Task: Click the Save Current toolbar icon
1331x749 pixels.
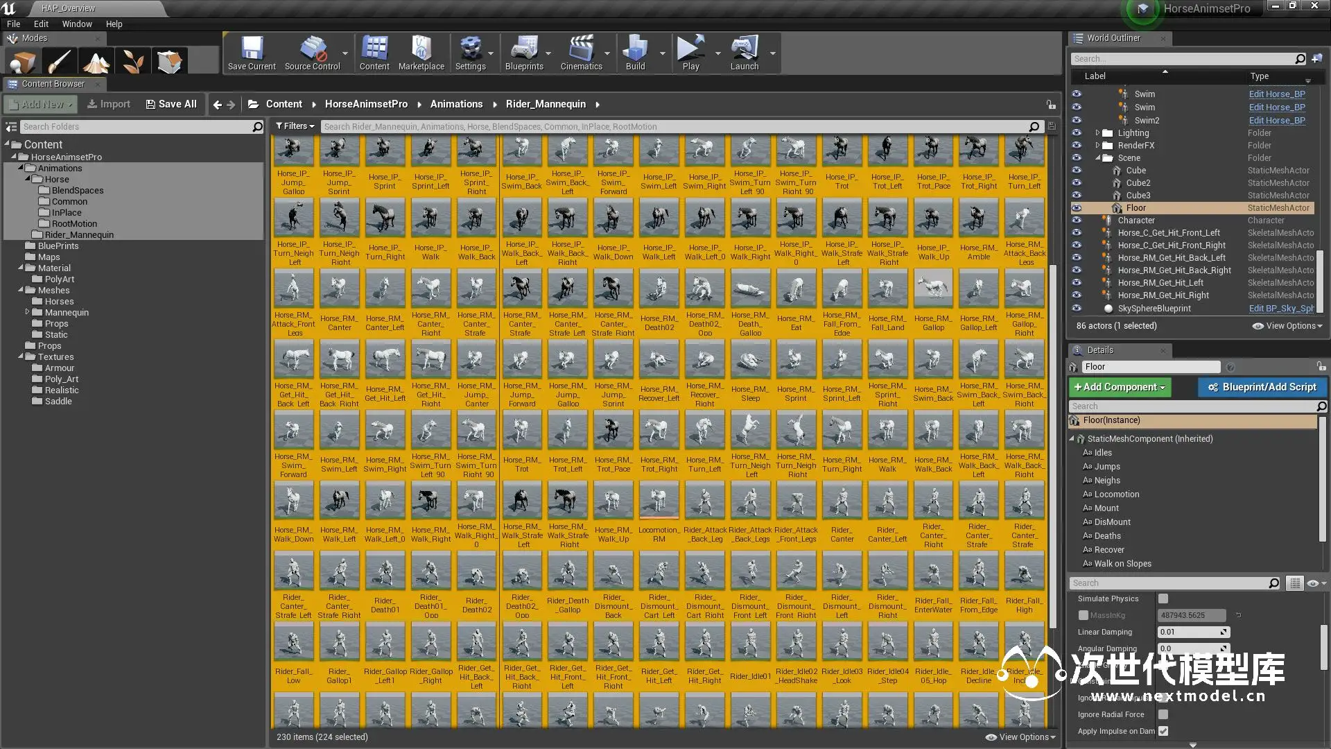Action: [x=252, y=53]
